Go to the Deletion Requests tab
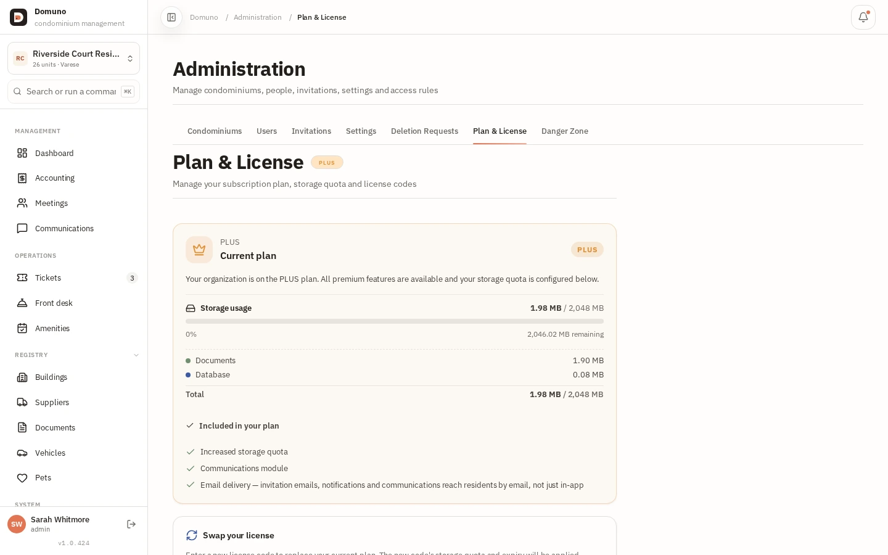The height and width of the screenshot is (555, 888). pos(424,131)
